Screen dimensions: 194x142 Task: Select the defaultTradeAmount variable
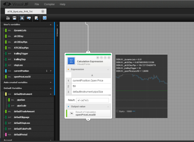28,111
